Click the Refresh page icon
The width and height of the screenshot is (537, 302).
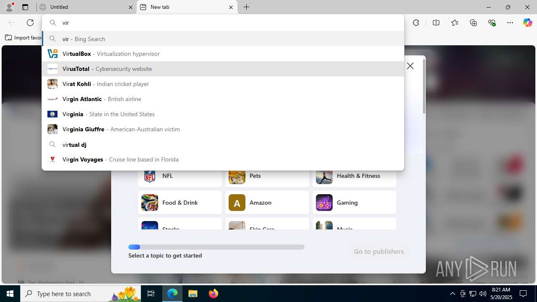30,23
